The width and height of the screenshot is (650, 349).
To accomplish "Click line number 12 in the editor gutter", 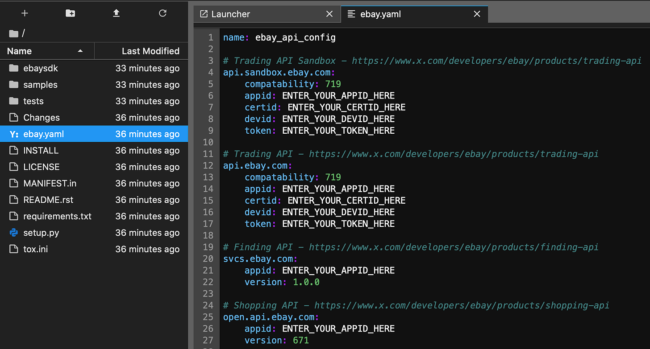I will click(208, 165).
